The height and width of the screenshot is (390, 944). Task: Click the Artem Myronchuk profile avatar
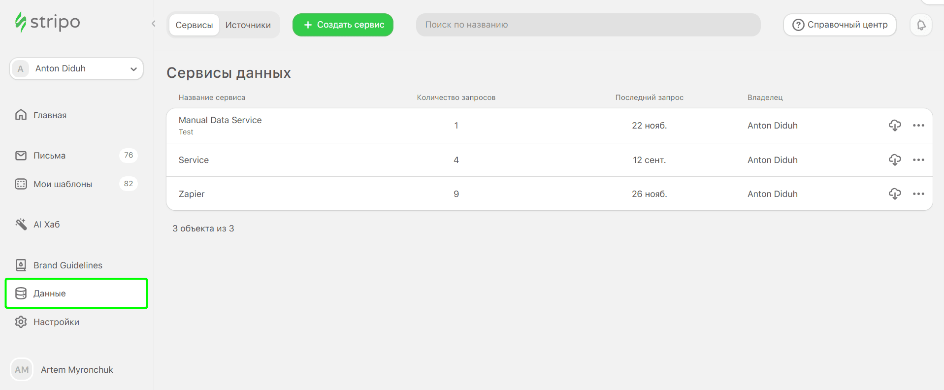click(22, 370)
